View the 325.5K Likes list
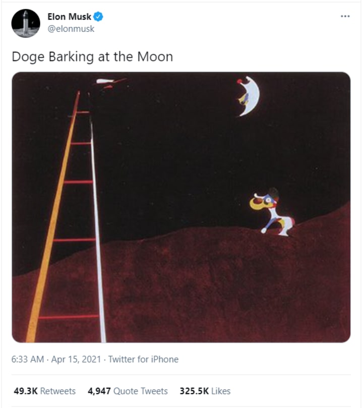This screenshot has width=363, height=408. pyautogui.click(x=205, y=391)
